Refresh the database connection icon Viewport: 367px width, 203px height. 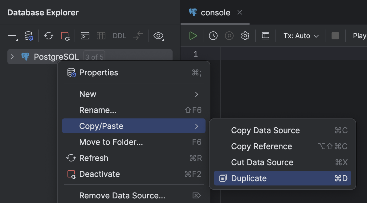(48, 36)
